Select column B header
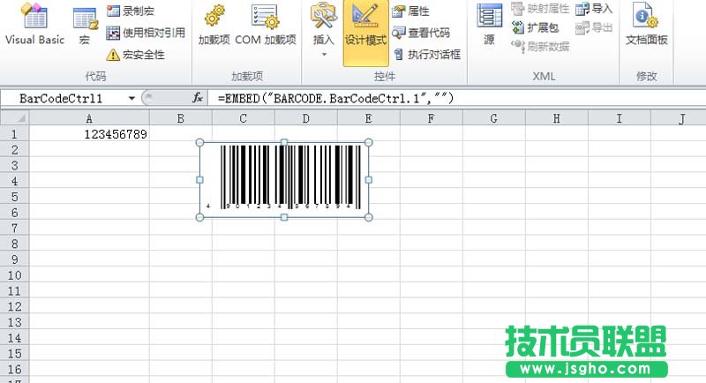706x383 pixels. point(181,118)
